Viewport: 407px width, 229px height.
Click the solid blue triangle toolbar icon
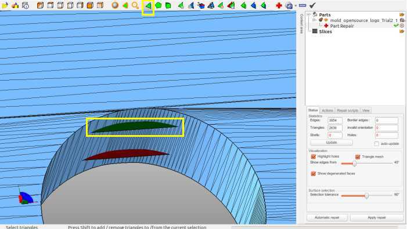pyautogui.click(x=253, y=5)
